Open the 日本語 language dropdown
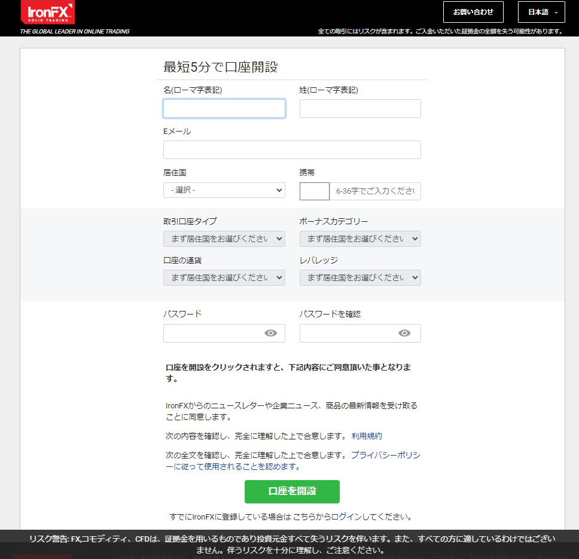 541,12
